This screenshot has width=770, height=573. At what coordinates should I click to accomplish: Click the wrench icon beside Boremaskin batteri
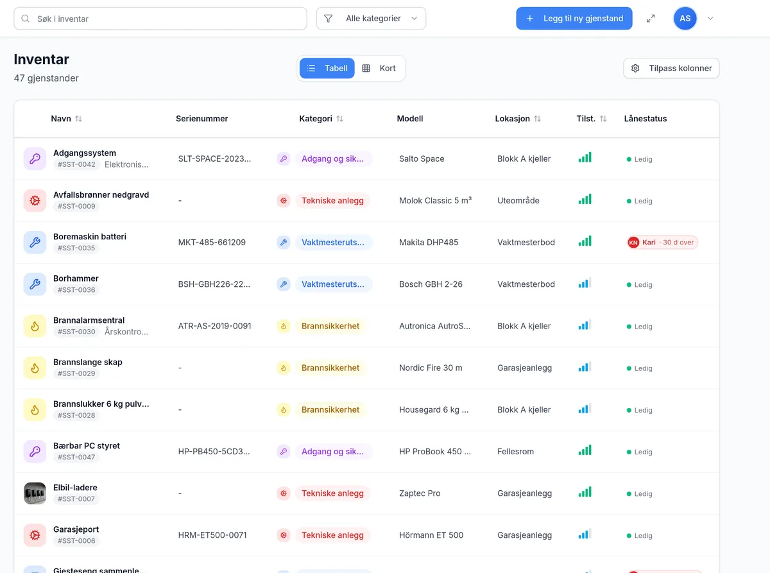(x=35, y=243)
